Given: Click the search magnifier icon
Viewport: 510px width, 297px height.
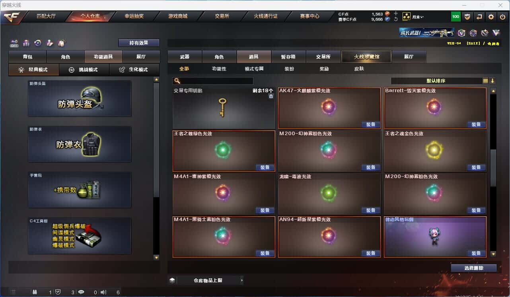Looking at the screenshot, I should coord(176,81).
